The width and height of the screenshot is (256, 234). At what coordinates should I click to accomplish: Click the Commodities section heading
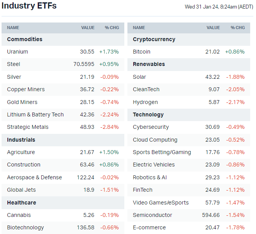click(x=24, y=39)
